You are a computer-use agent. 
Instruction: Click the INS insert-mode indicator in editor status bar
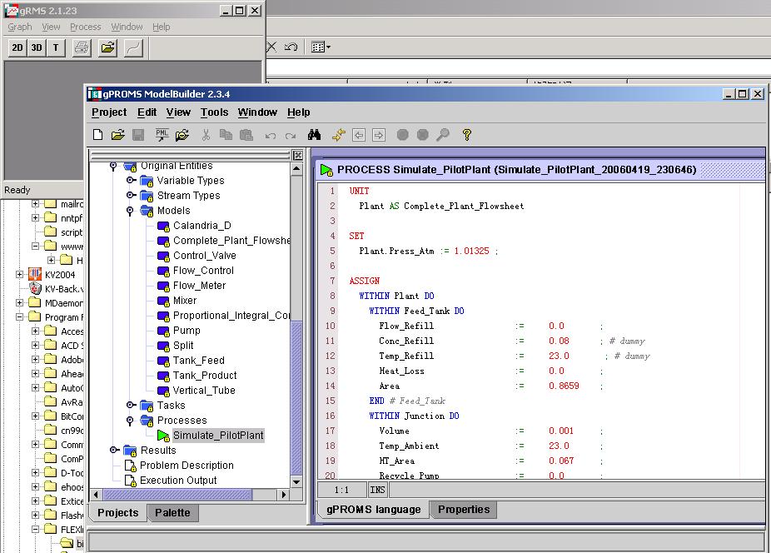point(378,490)
